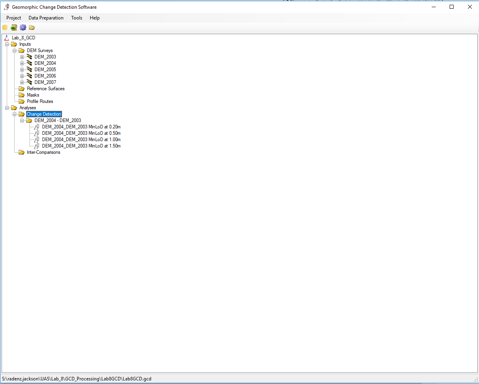
Task: Click the folder icon beside DEM_2004 - DEM_2003
Action: 29,120
